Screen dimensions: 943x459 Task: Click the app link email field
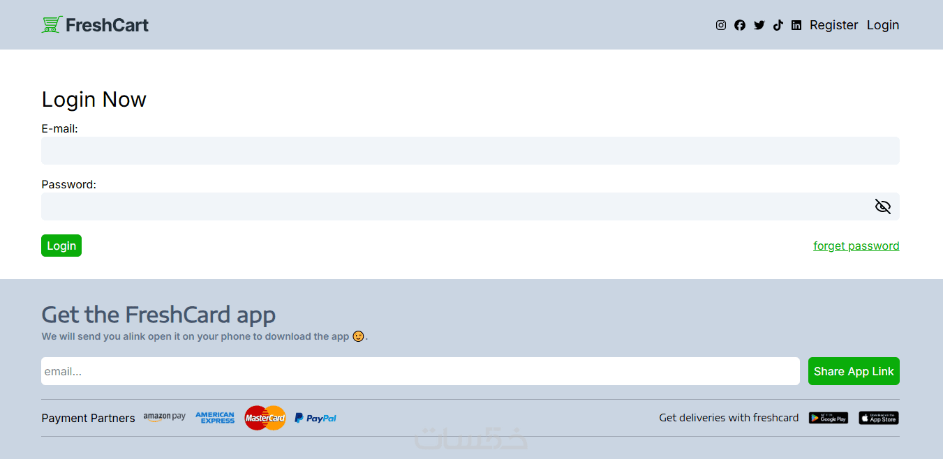(x=420, y=371)
